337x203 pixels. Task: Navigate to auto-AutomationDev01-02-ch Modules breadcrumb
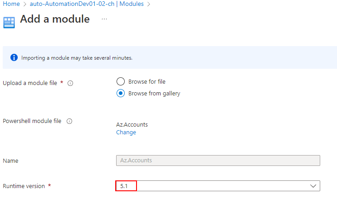pyautogui.click(x=87, y=4)
